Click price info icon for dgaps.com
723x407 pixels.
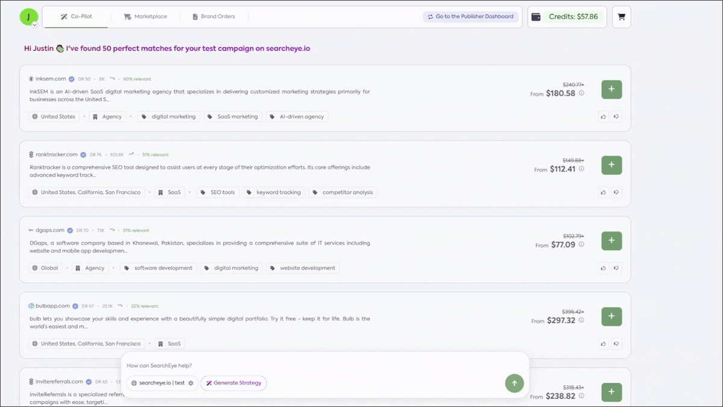[x=581, y=245]
